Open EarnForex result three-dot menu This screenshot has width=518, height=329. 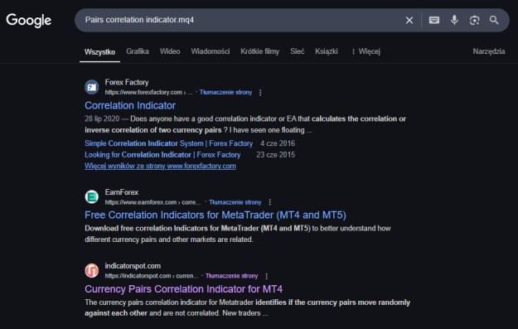click(269, 202)
